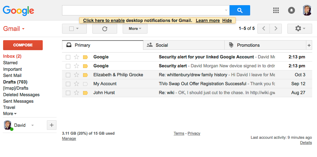
Task: Open the toolbar More actions dropdown
Action: point(135,29)
